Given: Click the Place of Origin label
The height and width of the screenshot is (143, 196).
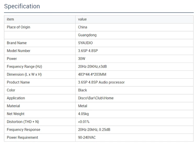Looking at the screenshot, I should pyautogui.click(x=19, y=27).
